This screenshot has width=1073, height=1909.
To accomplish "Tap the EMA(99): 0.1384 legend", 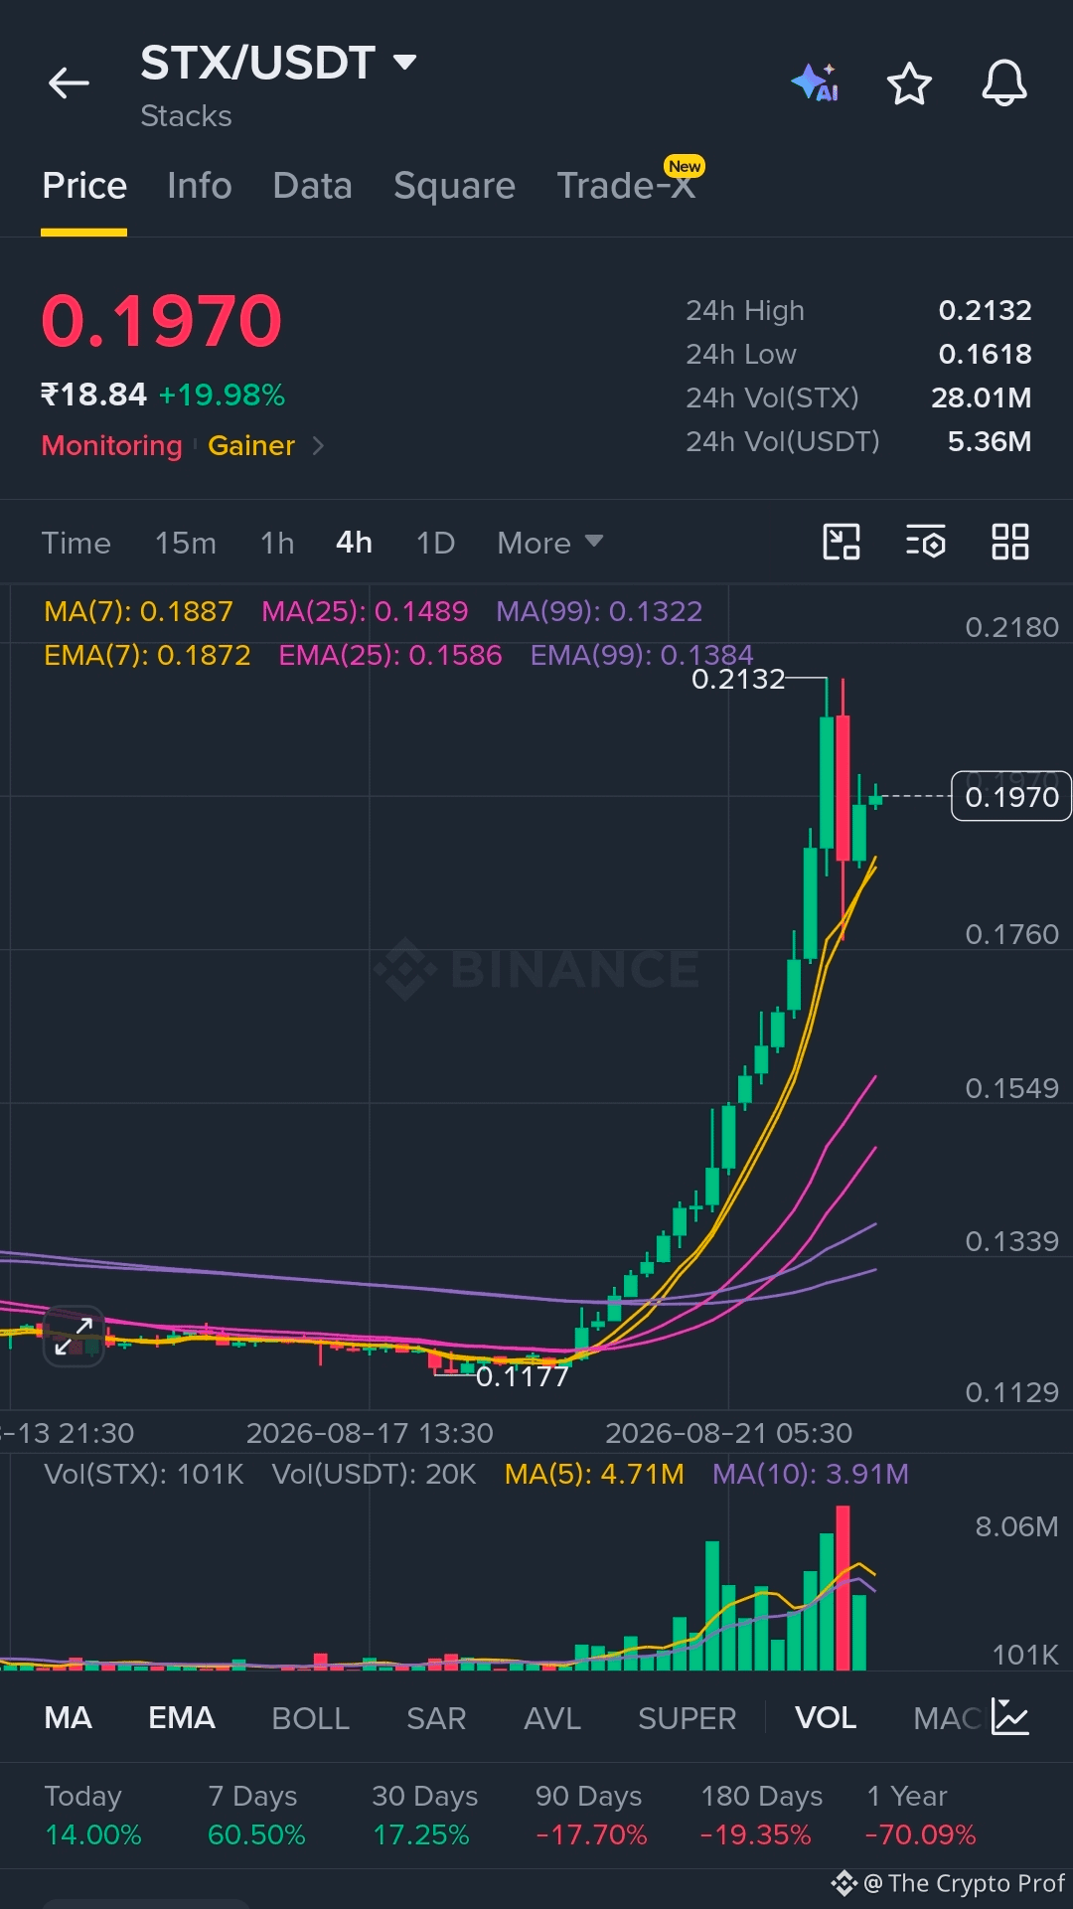I will tap(642, 655).
